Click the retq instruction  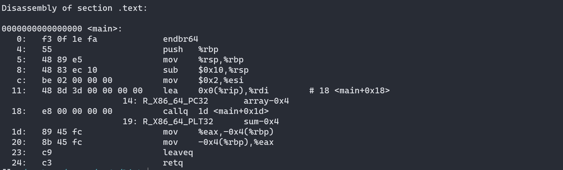point(173,163)
